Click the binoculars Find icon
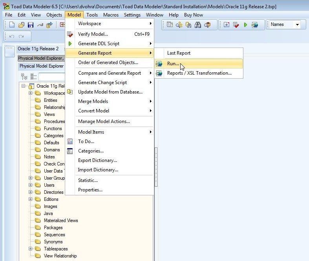The width and height of the screenshot is (309, 261). [x=197, y=25]
